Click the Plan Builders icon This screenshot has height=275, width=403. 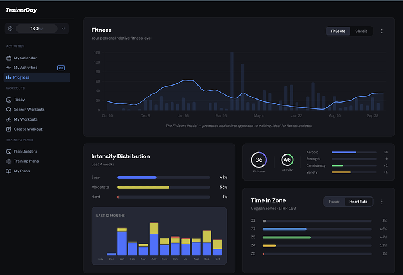tap(9, 151)
